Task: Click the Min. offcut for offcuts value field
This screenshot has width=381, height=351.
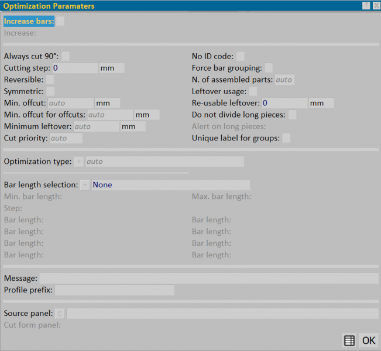Action: coord(110,115)
